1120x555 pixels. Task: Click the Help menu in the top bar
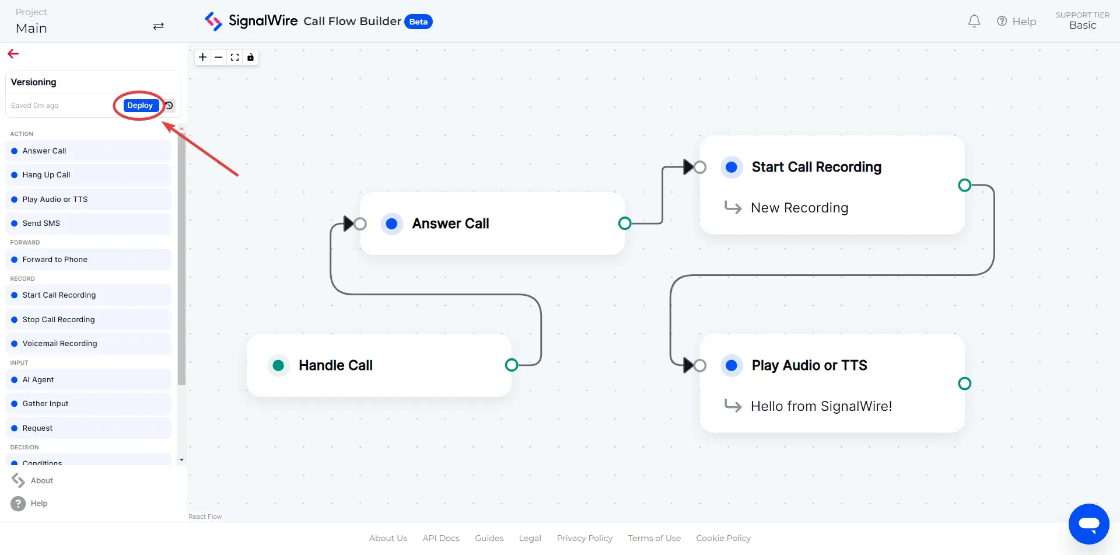1017,21
